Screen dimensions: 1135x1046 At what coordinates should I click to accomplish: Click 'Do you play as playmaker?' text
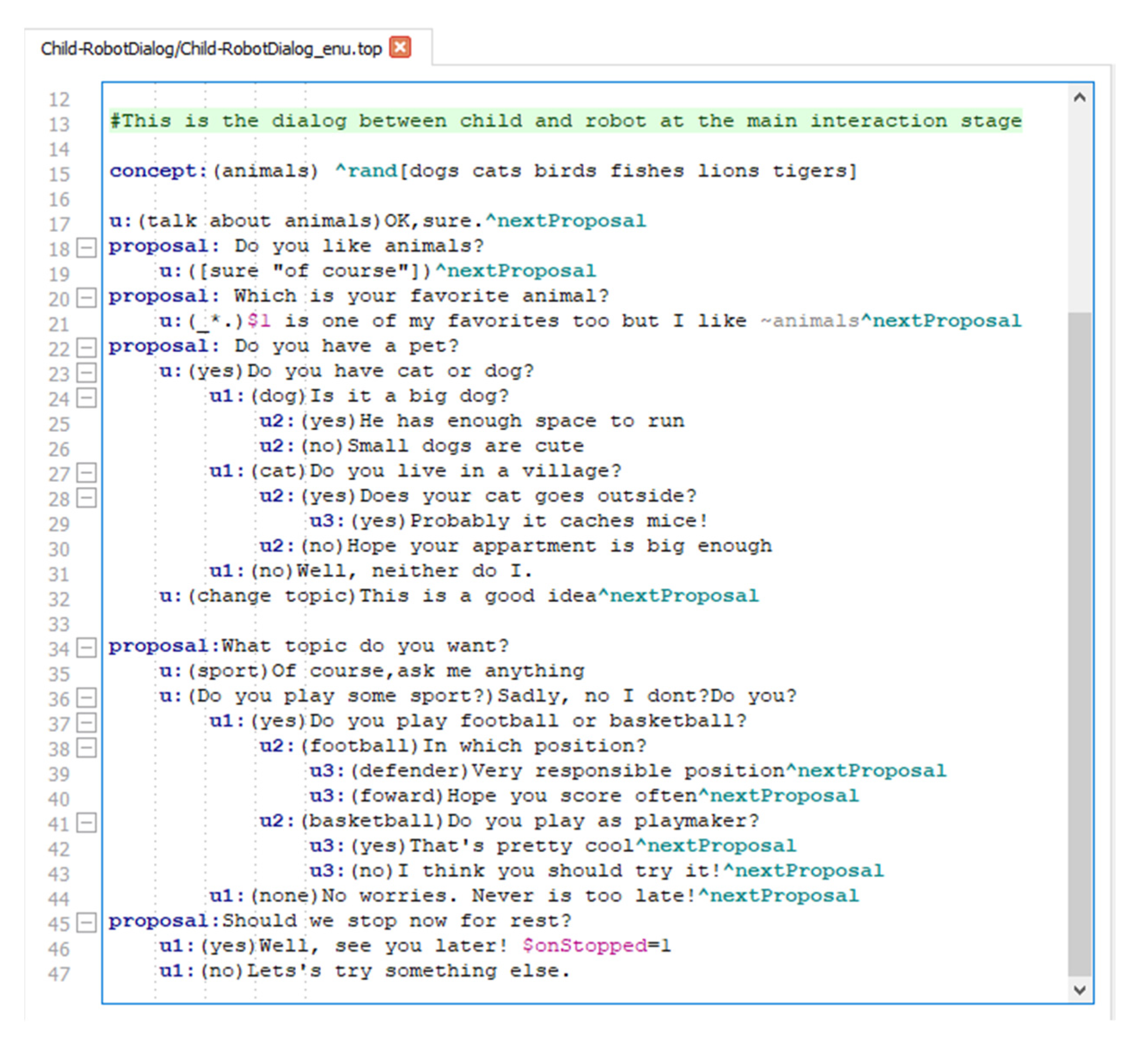(603, 821)
